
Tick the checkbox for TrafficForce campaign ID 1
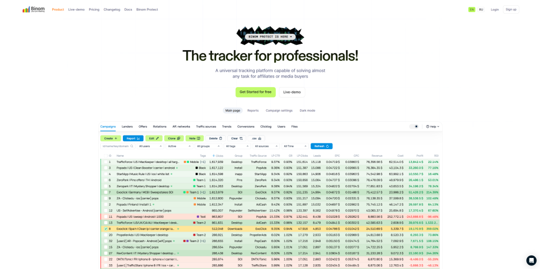coord(105,162)
